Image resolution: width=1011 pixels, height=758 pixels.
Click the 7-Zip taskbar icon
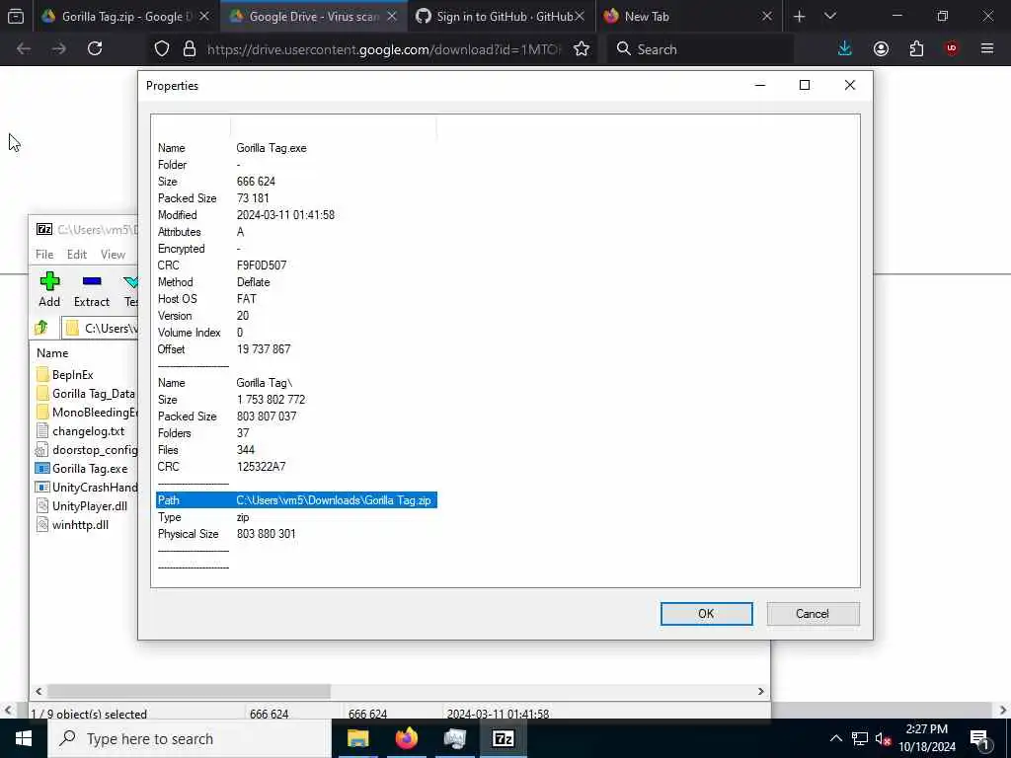coord(503,738)
